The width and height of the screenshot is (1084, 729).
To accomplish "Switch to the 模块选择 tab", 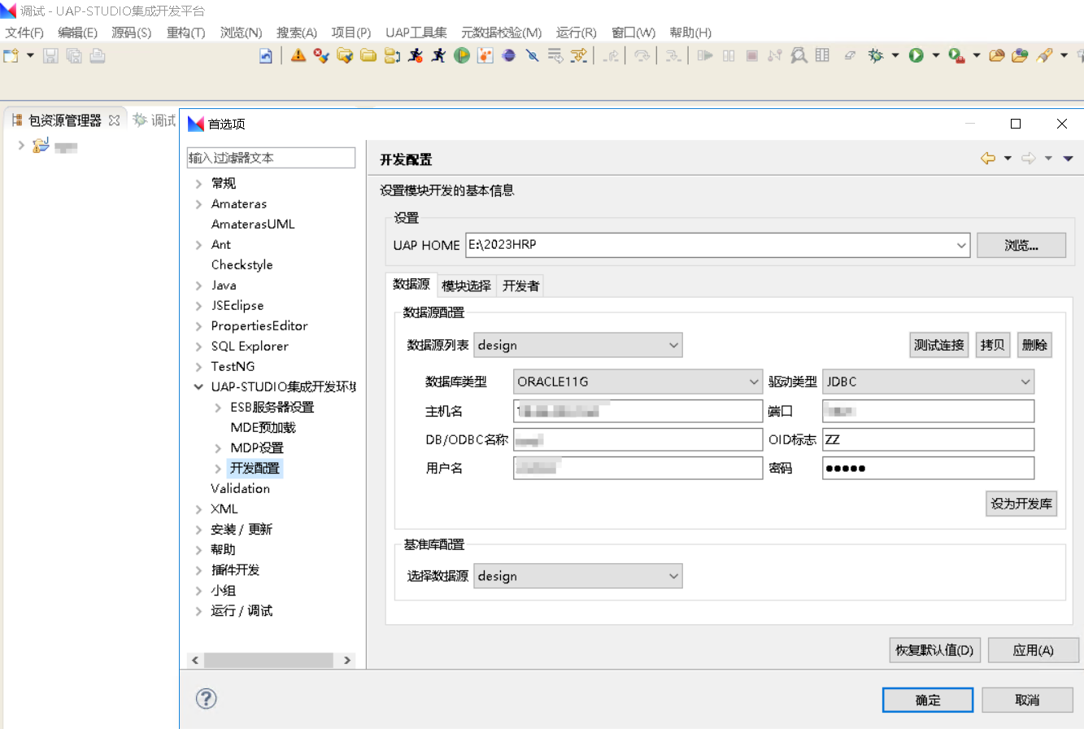I will tap(466, 286).
